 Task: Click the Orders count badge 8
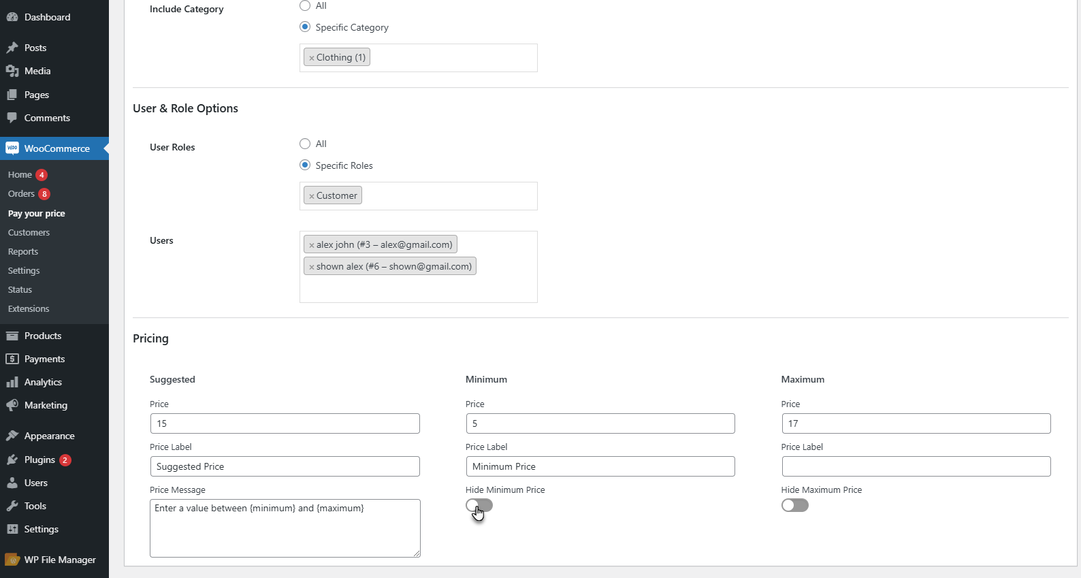(44, 194)
